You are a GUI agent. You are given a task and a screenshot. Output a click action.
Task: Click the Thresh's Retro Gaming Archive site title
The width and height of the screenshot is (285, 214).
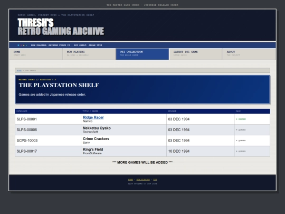click(61, 27)
